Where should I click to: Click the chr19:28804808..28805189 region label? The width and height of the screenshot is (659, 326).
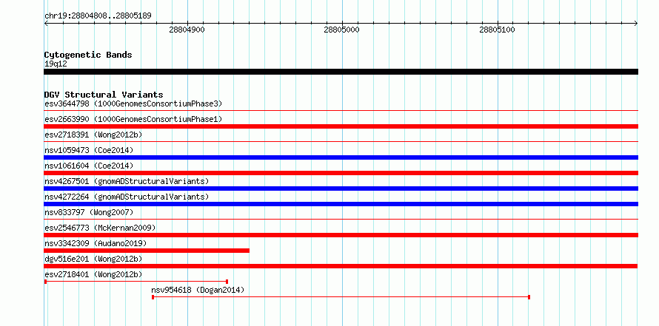pos(98,16)
